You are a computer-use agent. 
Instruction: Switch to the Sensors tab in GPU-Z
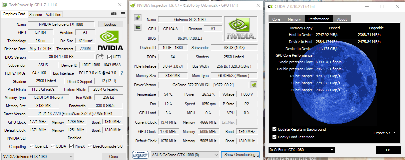pos(36,15)
